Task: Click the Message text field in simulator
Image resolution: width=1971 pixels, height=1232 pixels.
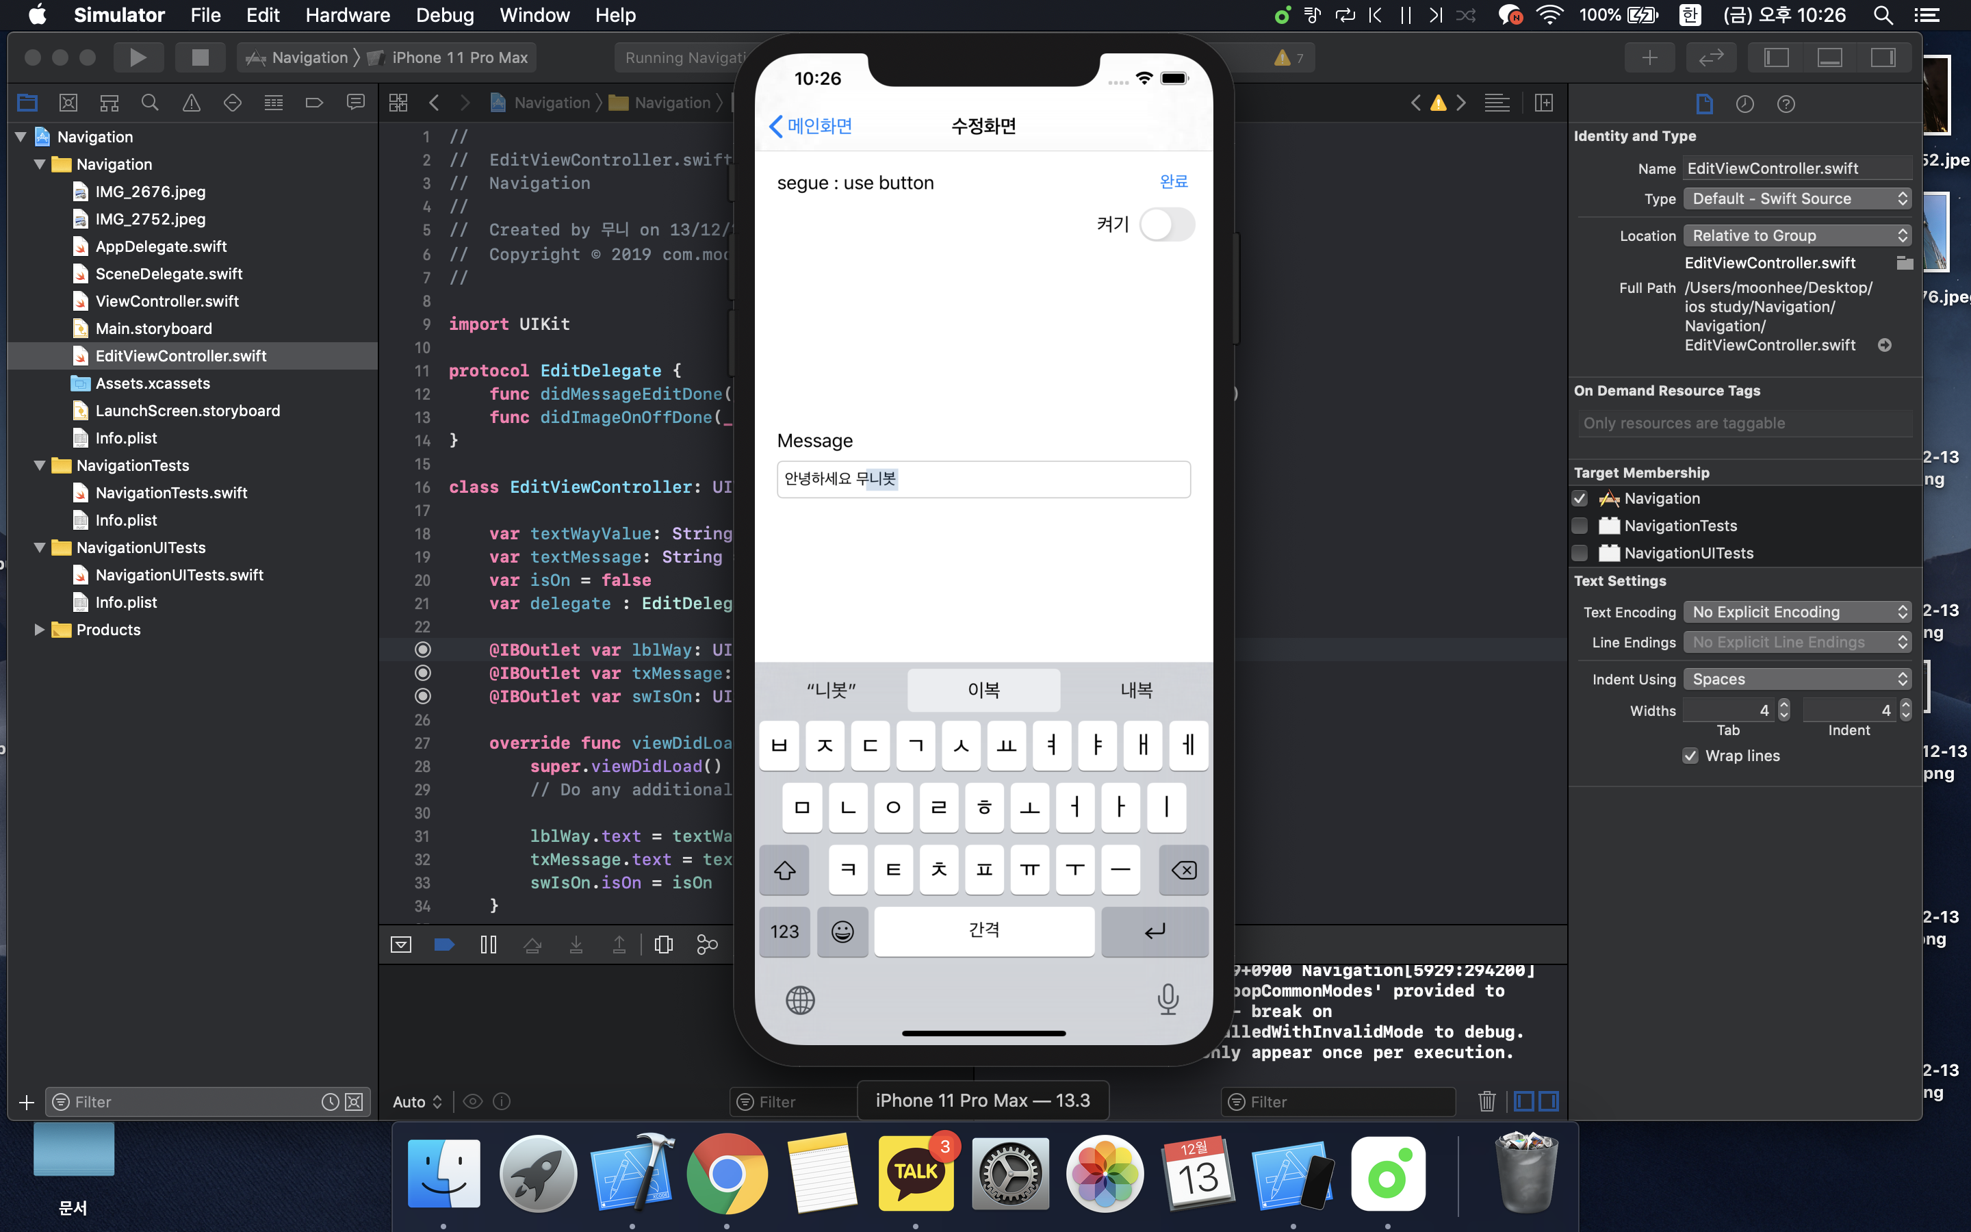Action: point(983,479)
